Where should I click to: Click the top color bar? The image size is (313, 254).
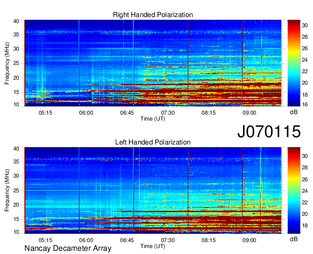pos(294,63)
